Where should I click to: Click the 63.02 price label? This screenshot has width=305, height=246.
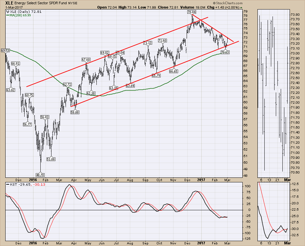tap(10, 90)
